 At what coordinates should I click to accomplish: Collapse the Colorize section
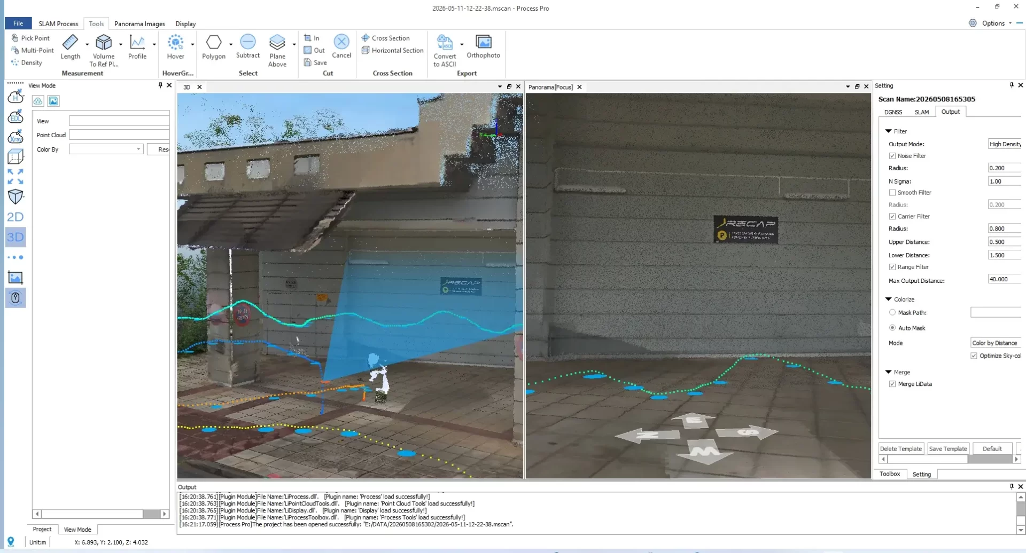[888, 299]
